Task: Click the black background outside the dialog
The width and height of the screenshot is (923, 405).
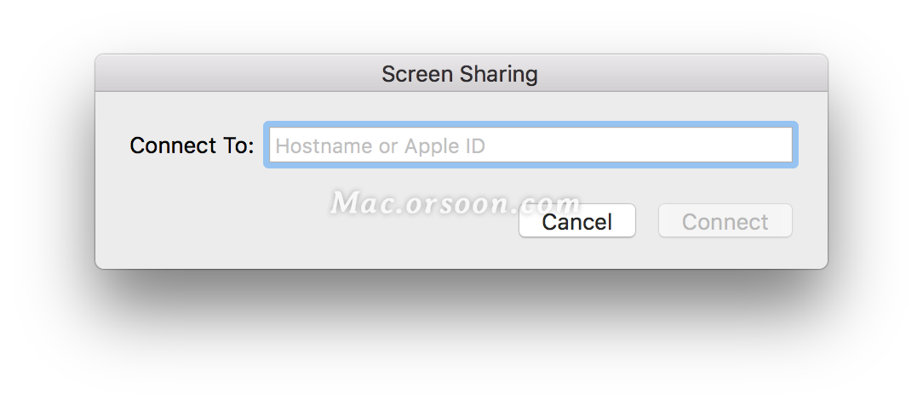Action: tap(460, 340)
